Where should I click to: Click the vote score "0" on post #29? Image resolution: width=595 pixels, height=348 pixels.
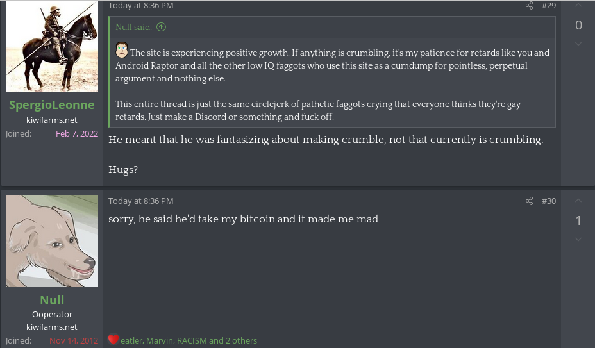click(x=578, y=25)
